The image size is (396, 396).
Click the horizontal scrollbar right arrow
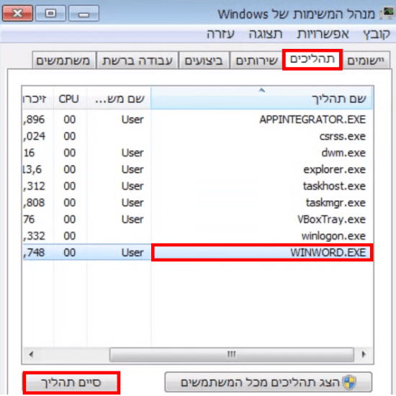(364, 354)
